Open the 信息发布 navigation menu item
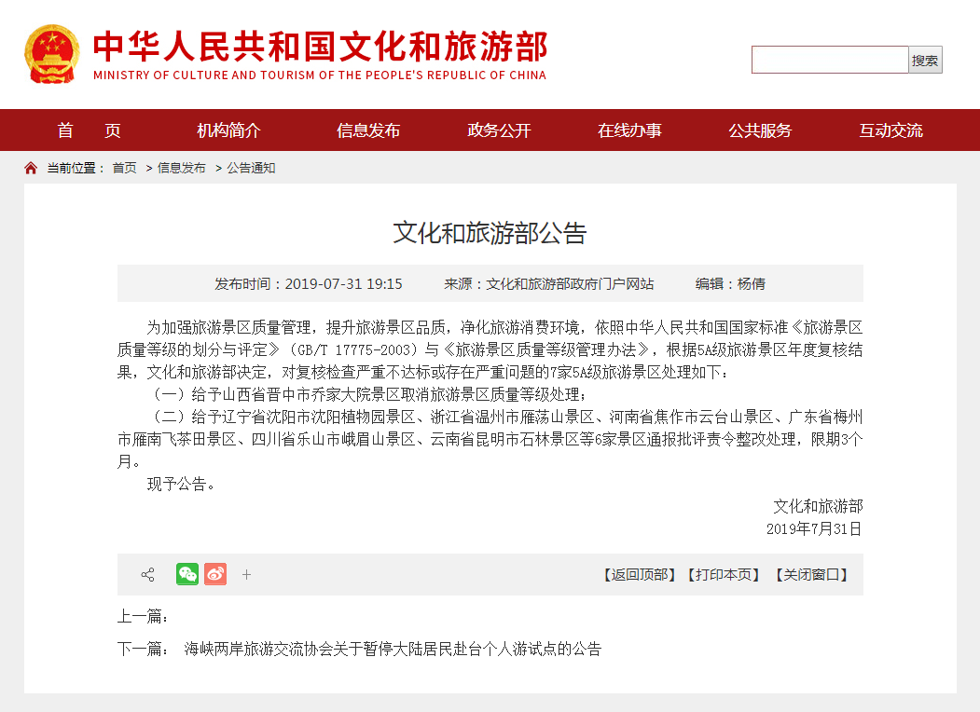The image size is (980, 712). [368, 130]
